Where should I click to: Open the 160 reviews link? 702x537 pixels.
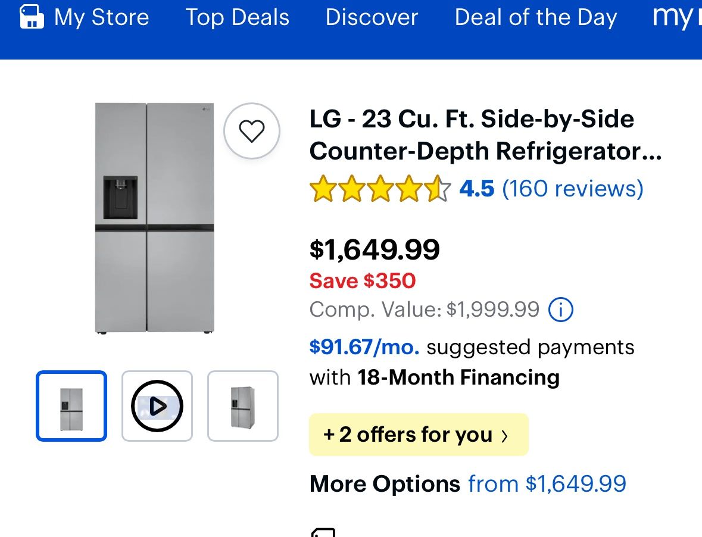click(x=573, y=189)
